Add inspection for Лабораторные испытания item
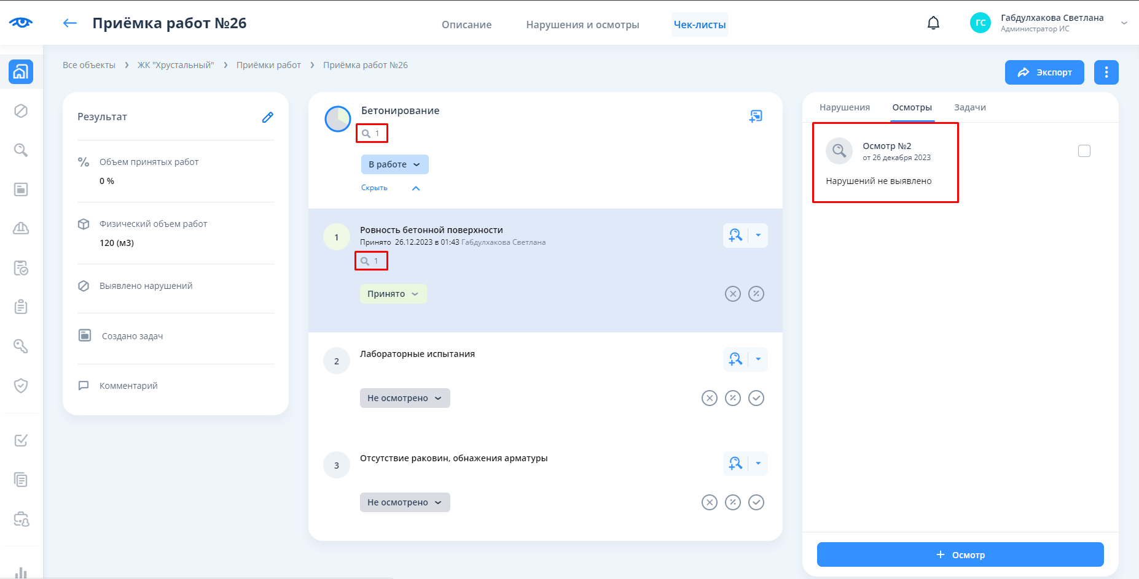The height and width of the screenshot is (579, 1139). (735, 359)
